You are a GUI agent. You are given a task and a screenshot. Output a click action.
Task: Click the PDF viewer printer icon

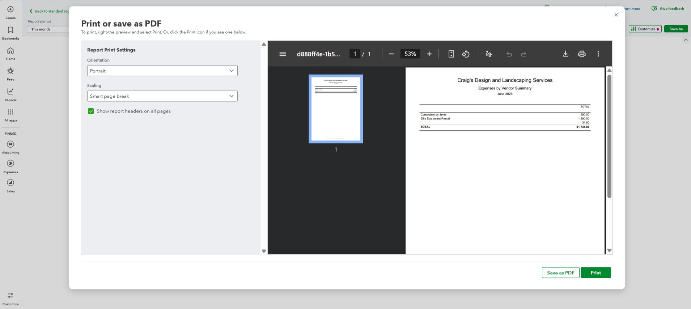click(582, 54)
